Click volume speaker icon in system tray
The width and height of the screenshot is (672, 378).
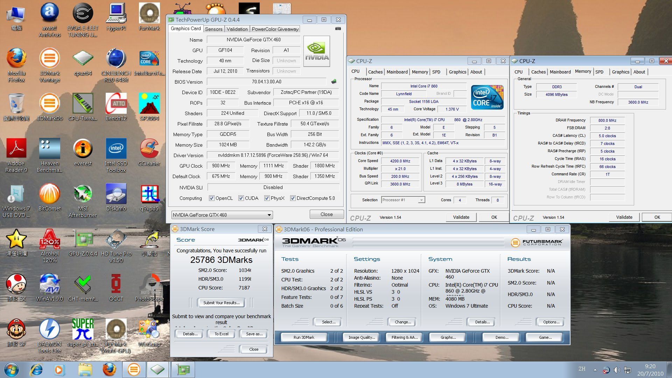point(617,370)
